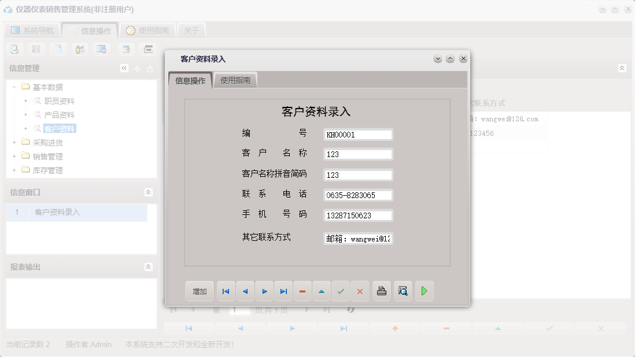Select the staff/person toolbar icon
The image size is (635, 357).
[79, 49]
